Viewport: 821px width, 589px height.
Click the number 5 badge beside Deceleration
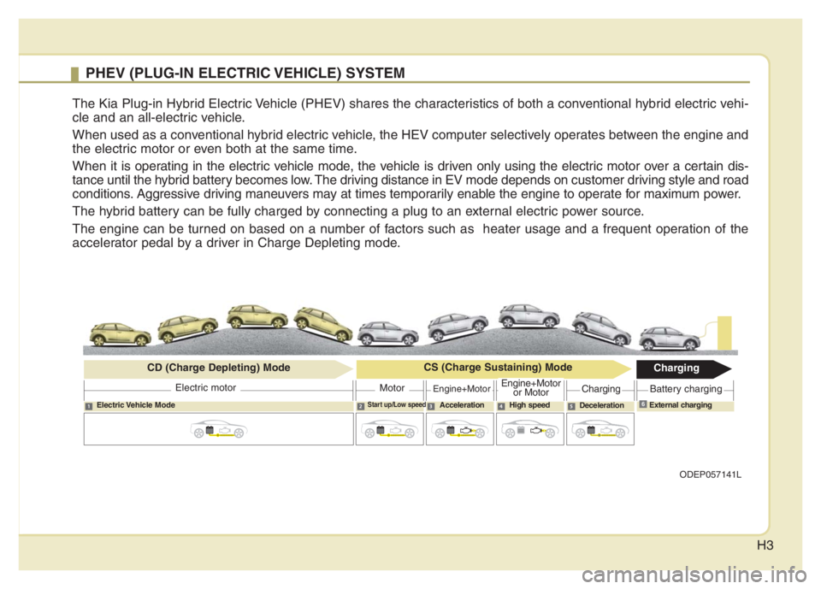click(571, 406)
